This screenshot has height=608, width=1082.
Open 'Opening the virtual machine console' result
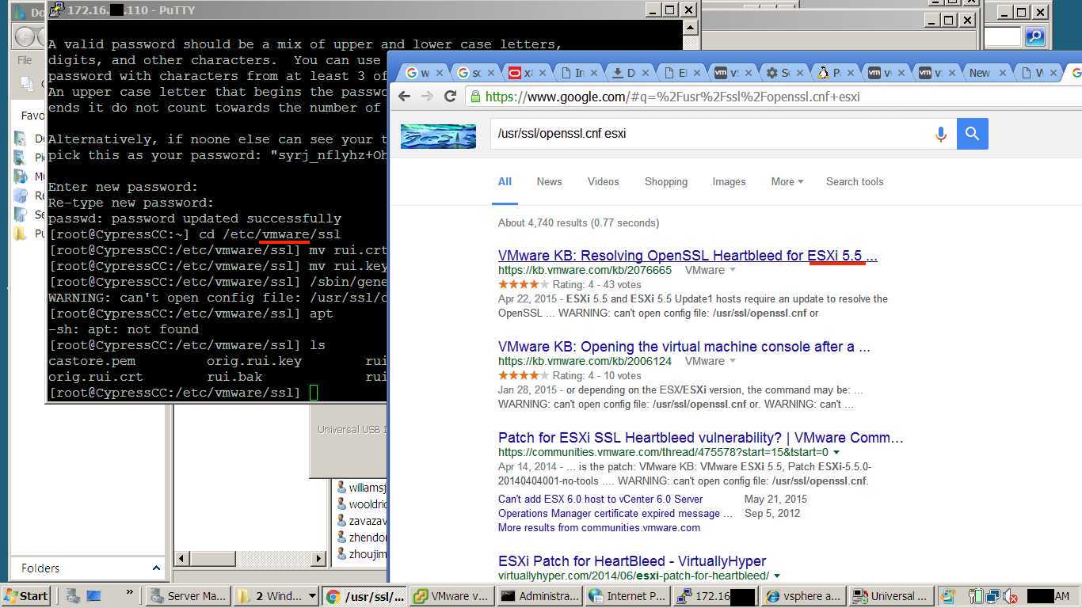pyautogui.click(x=684, y=347)
